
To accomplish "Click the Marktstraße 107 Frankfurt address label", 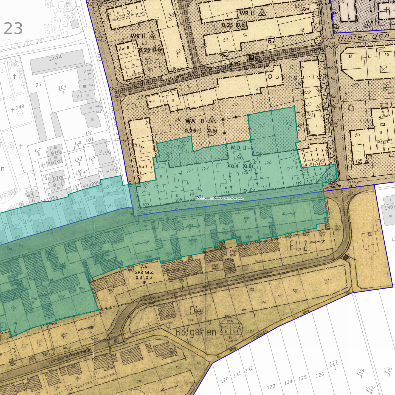I will [x=219, y=199].
